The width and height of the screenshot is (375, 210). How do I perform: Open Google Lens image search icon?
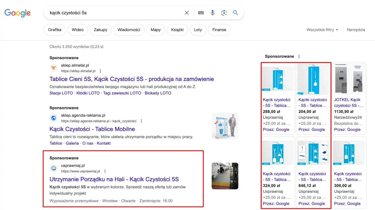click(224, 13)
